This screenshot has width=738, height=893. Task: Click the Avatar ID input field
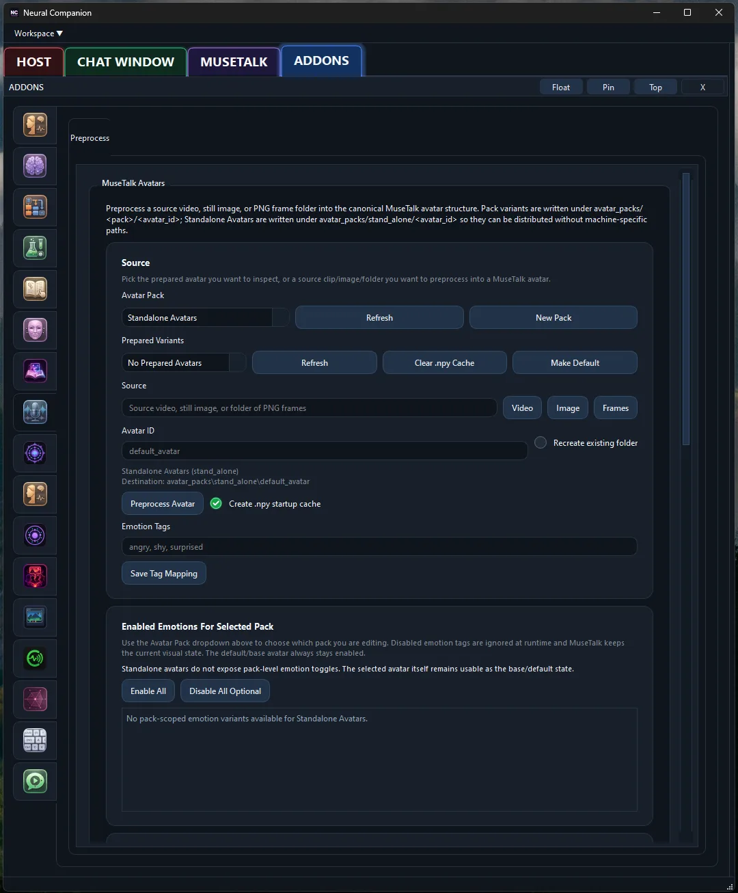pos(325,451)
